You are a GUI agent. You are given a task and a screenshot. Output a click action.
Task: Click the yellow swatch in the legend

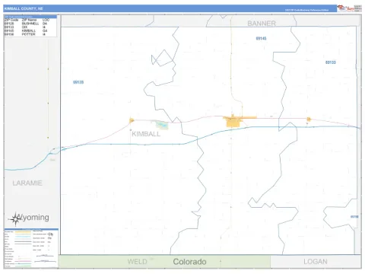coord(23,231)
